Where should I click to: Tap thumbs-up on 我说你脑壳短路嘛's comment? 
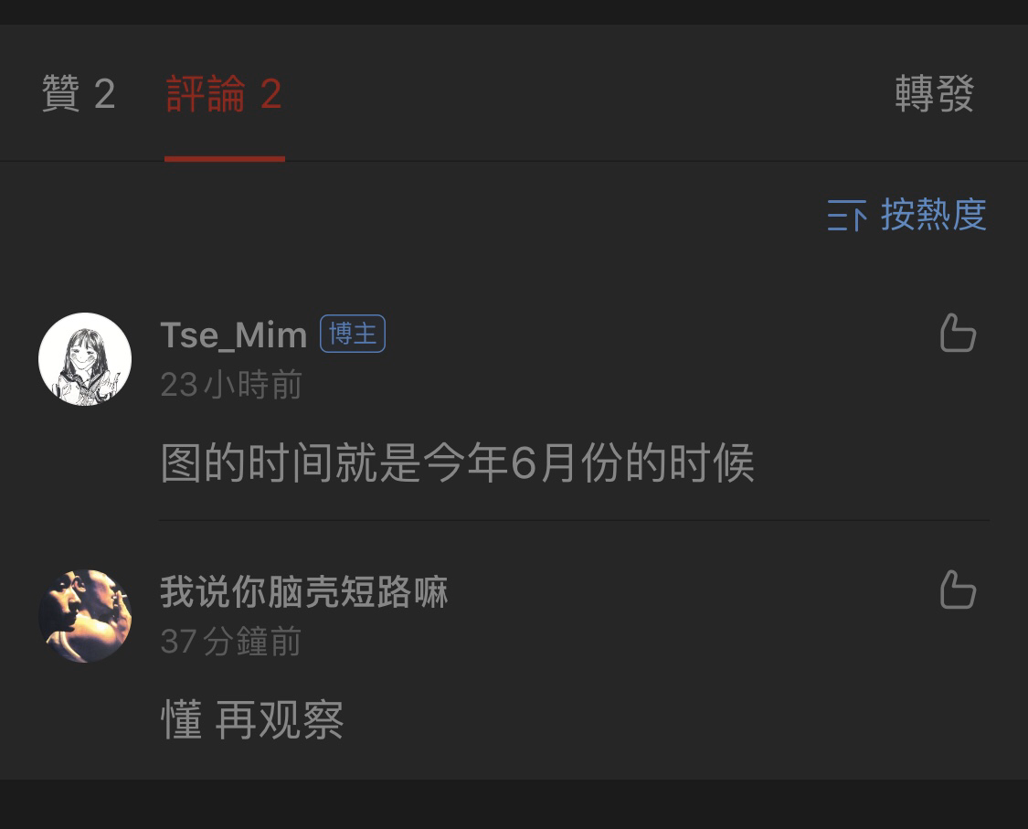click(x=958, y=589)
